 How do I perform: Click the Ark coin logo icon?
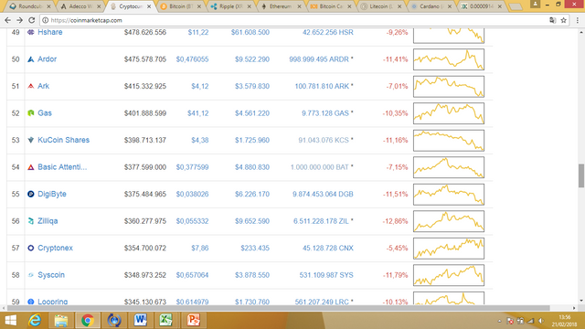[x=31, y=86]
